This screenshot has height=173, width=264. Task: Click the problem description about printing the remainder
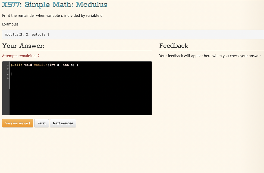pos(52,15)
